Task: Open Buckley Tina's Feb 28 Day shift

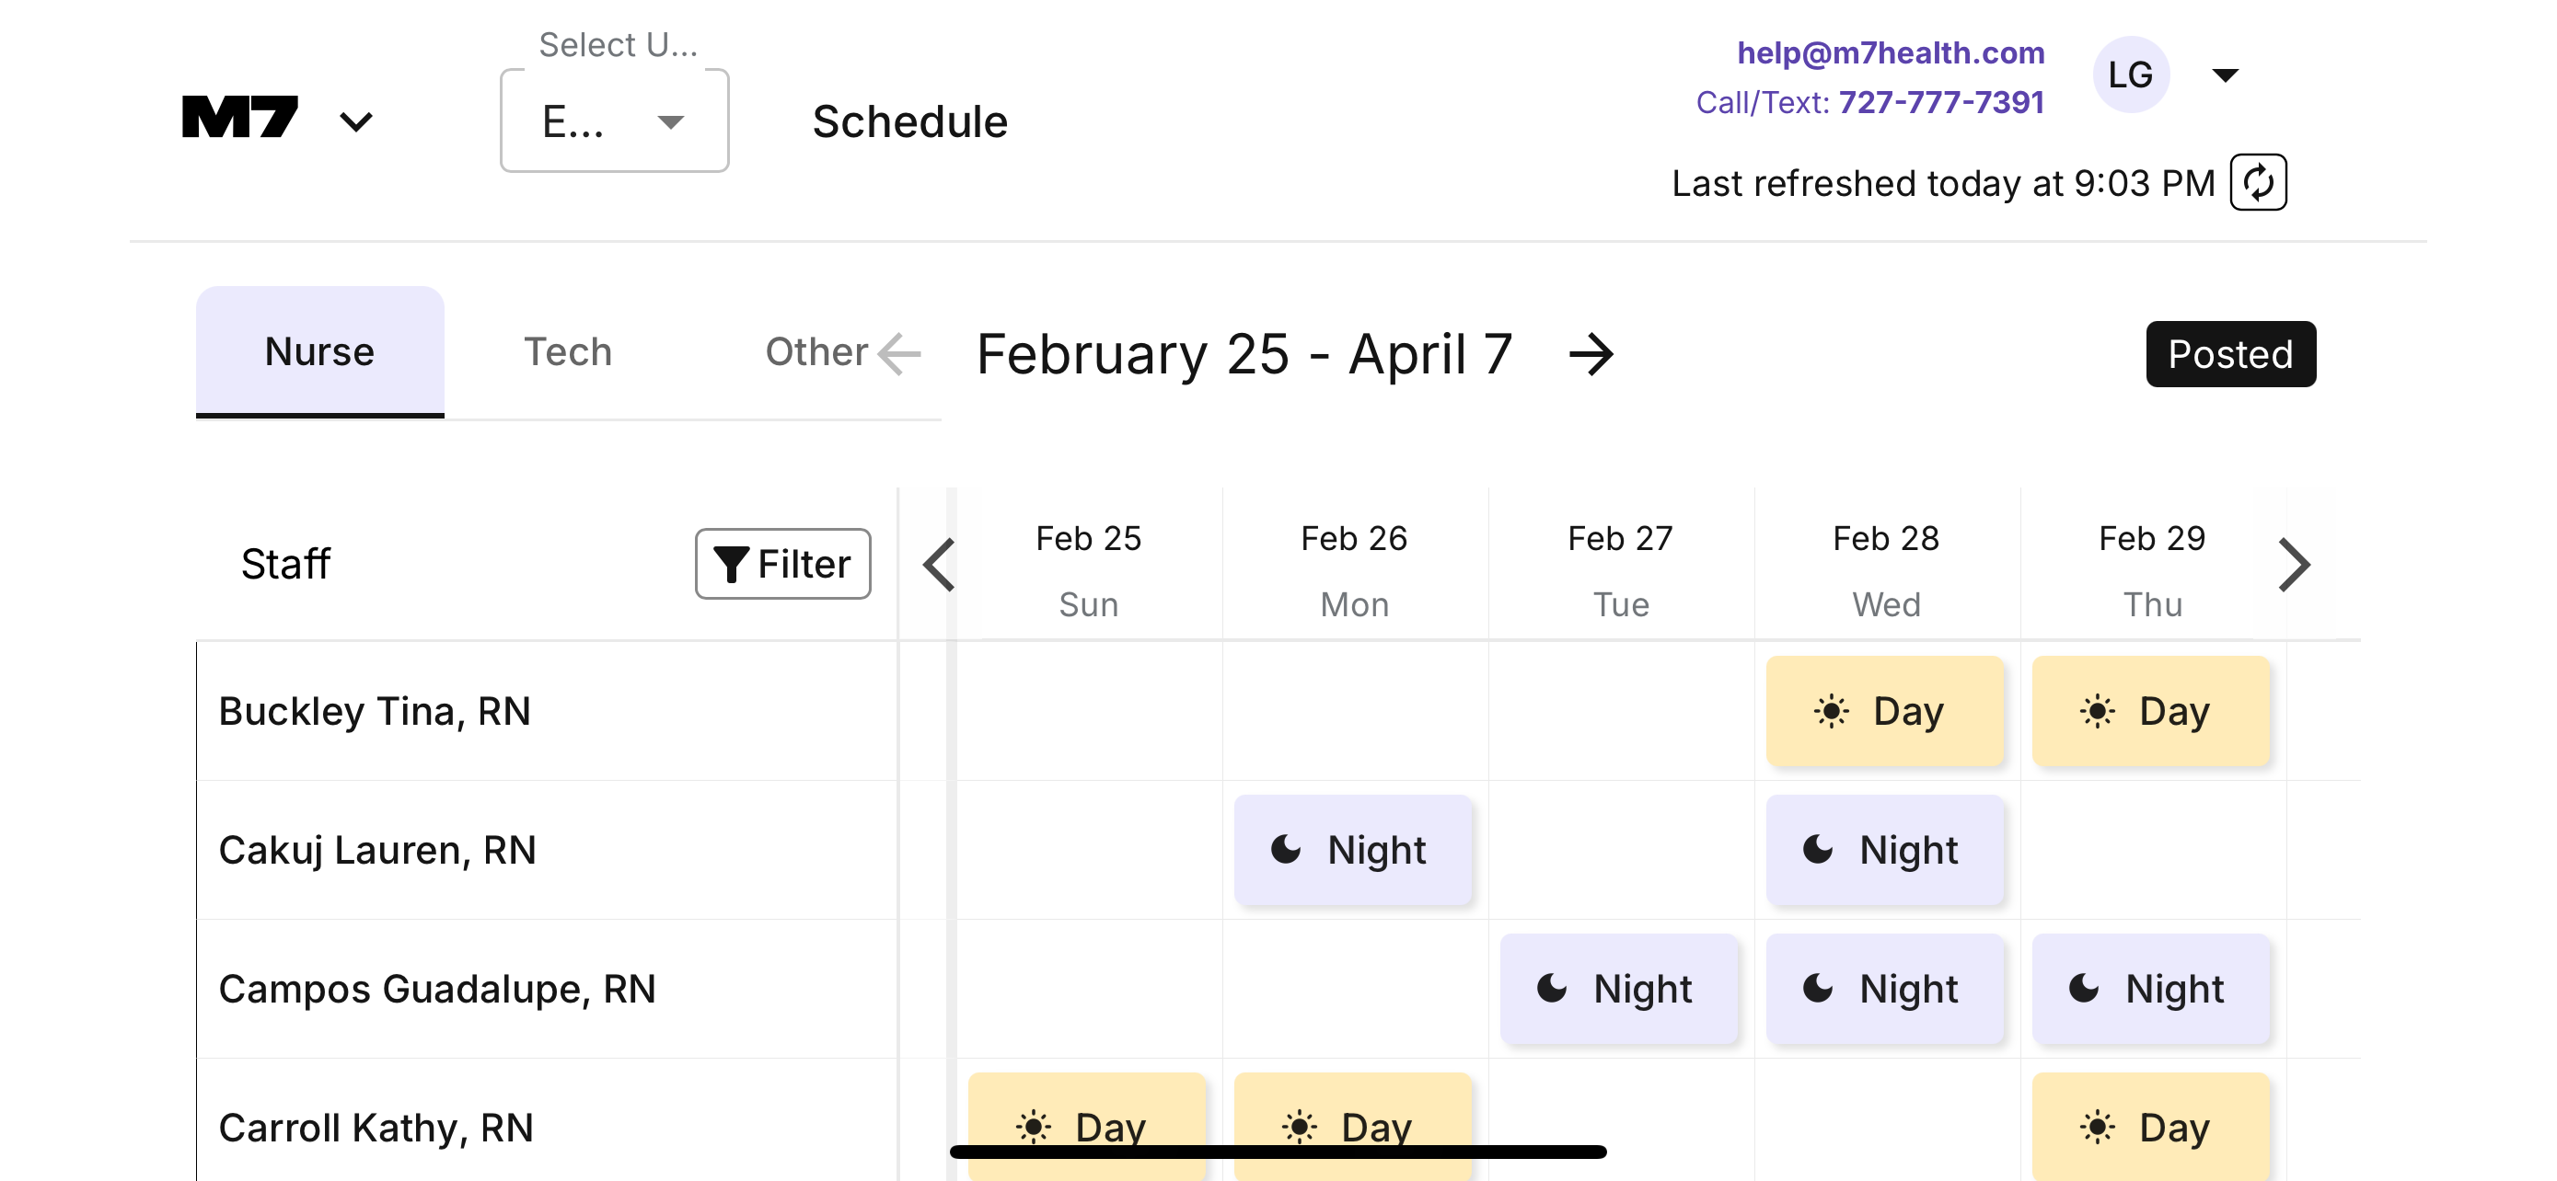Action: tap(1884, 711)
